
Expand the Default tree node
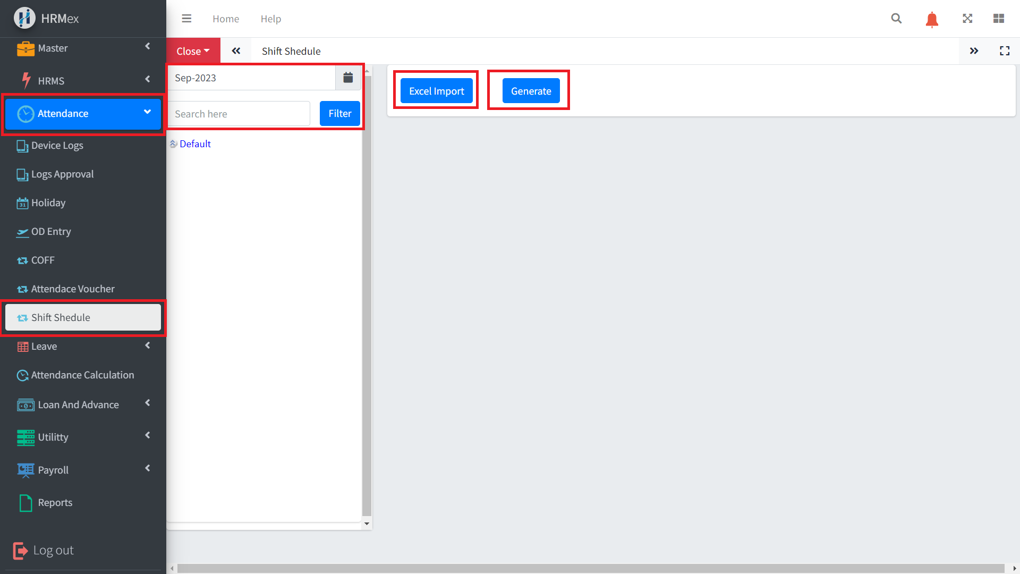(173, 144)
